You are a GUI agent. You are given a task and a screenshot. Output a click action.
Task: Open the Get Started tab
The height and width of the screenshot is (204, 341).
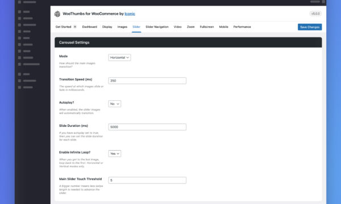[63, 27]
